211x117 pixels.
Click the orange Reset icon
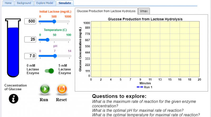click(62, 89)
